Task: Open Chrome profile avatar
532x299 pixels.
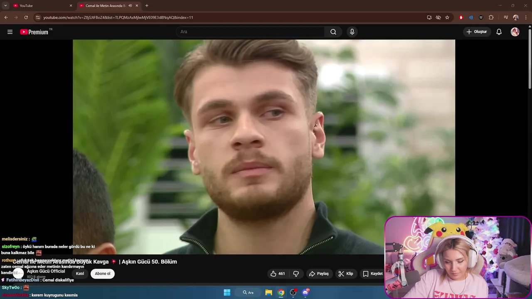Action: pos(516,17)
